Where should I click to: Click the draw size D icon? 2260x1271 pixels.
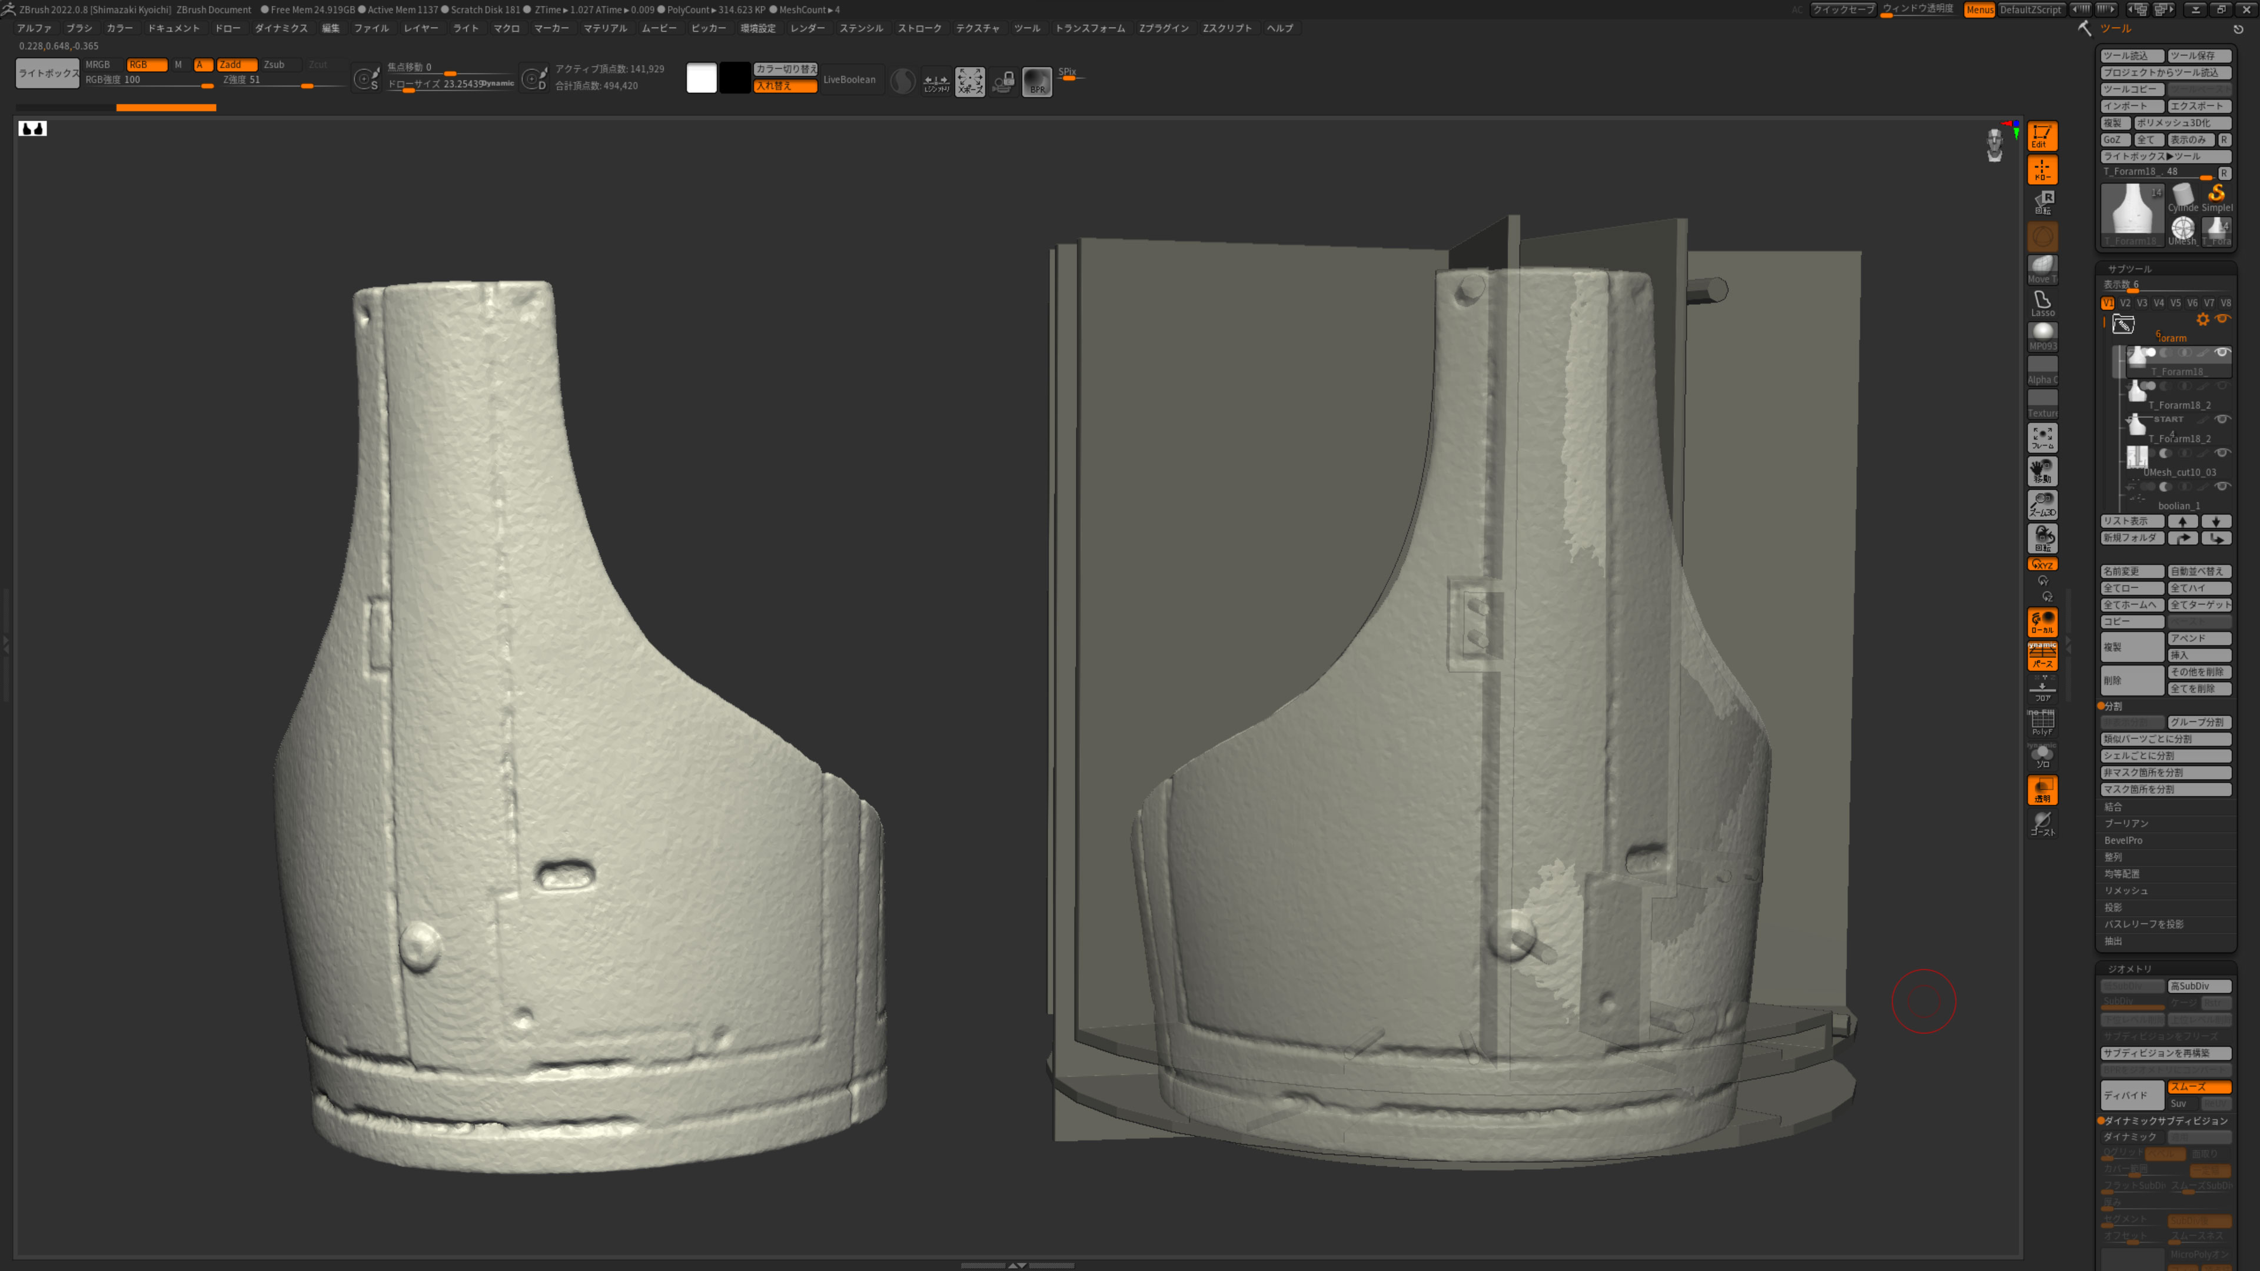coord(534,79)
